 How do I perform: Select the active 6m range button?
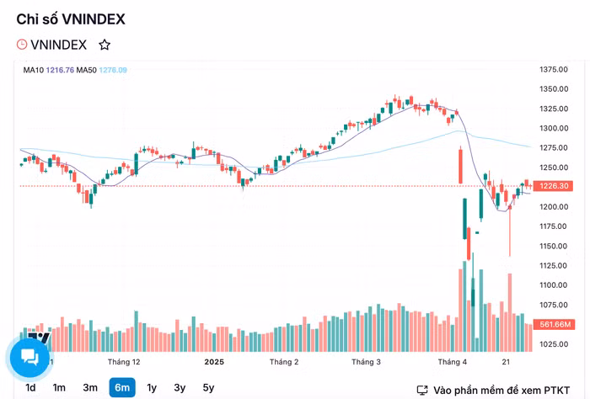(121, 388)
